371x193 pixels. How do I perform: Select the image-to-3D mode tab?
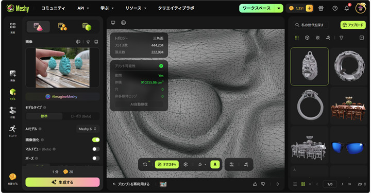tap(38, 27)
